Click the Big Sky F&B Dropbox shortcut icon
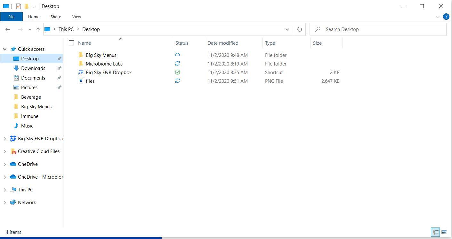This screenshot has height=239, width=452. 81,73
